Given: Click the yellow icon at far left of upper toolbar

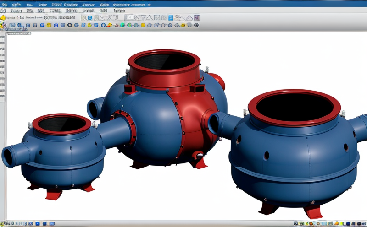Looking at the screenshot, I should 3,17.
